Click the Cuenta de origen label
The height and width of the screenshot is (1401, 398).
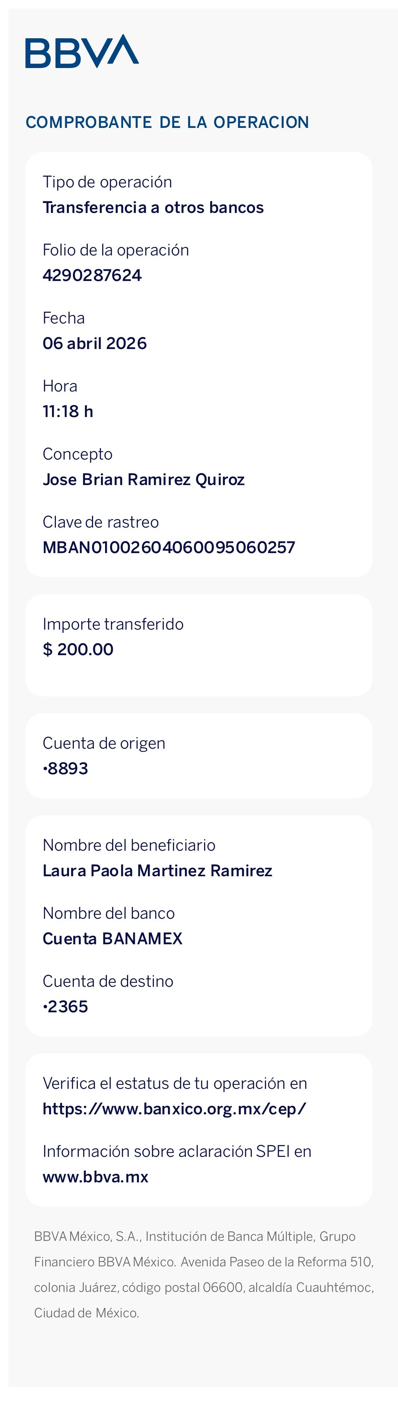pyautogui.click(x=104, y=743)
